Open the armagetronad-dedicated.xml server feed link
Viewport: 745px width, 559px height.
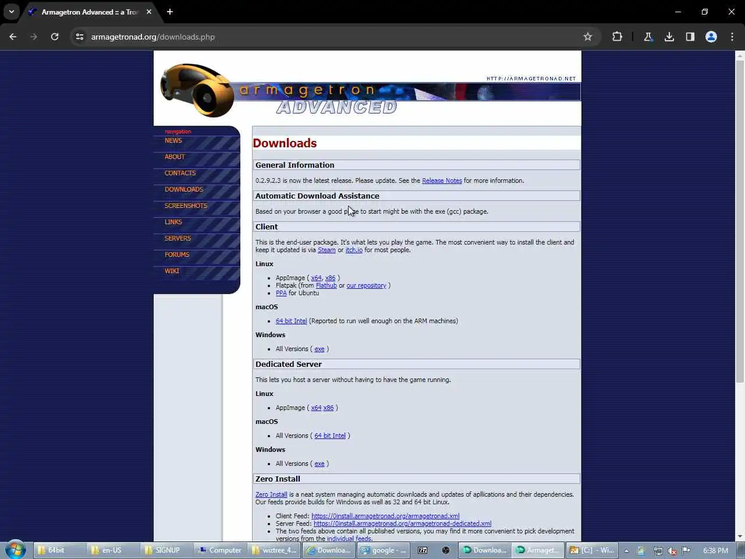tap(402, 523)
